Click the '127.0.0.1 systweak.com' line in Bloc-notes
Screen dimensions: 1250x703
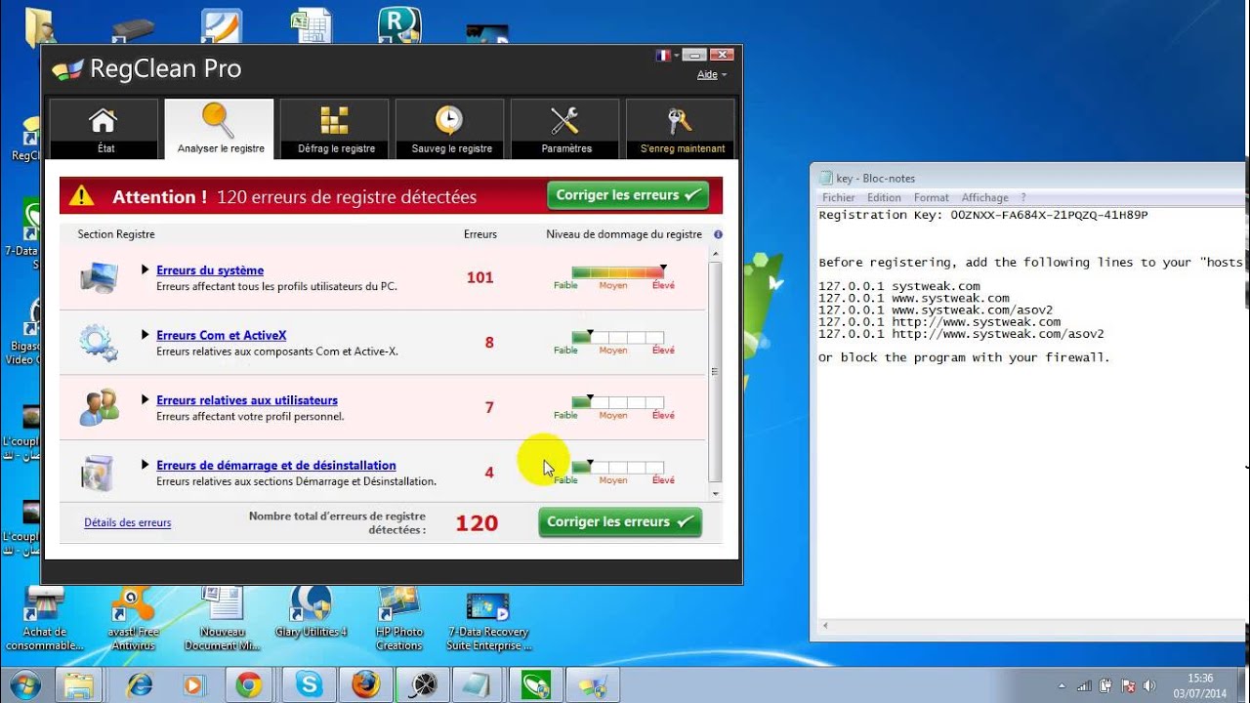click(x=899, y=286)
